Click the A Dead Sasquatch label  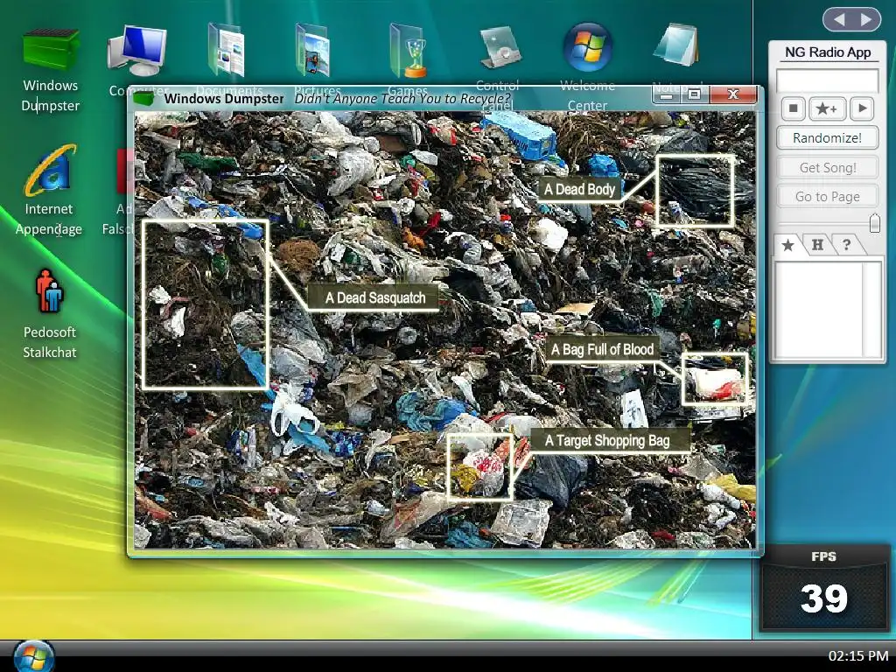click(x=374, y=297)
